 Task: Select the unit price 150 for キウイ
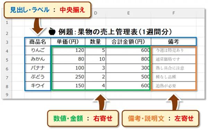click(68, 86)
